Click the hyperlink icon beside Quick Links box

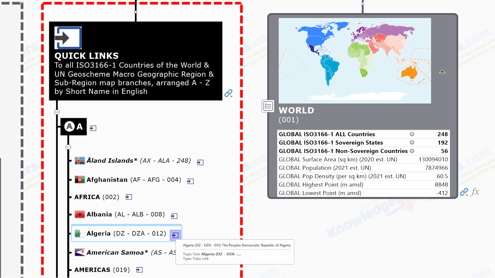228,93
